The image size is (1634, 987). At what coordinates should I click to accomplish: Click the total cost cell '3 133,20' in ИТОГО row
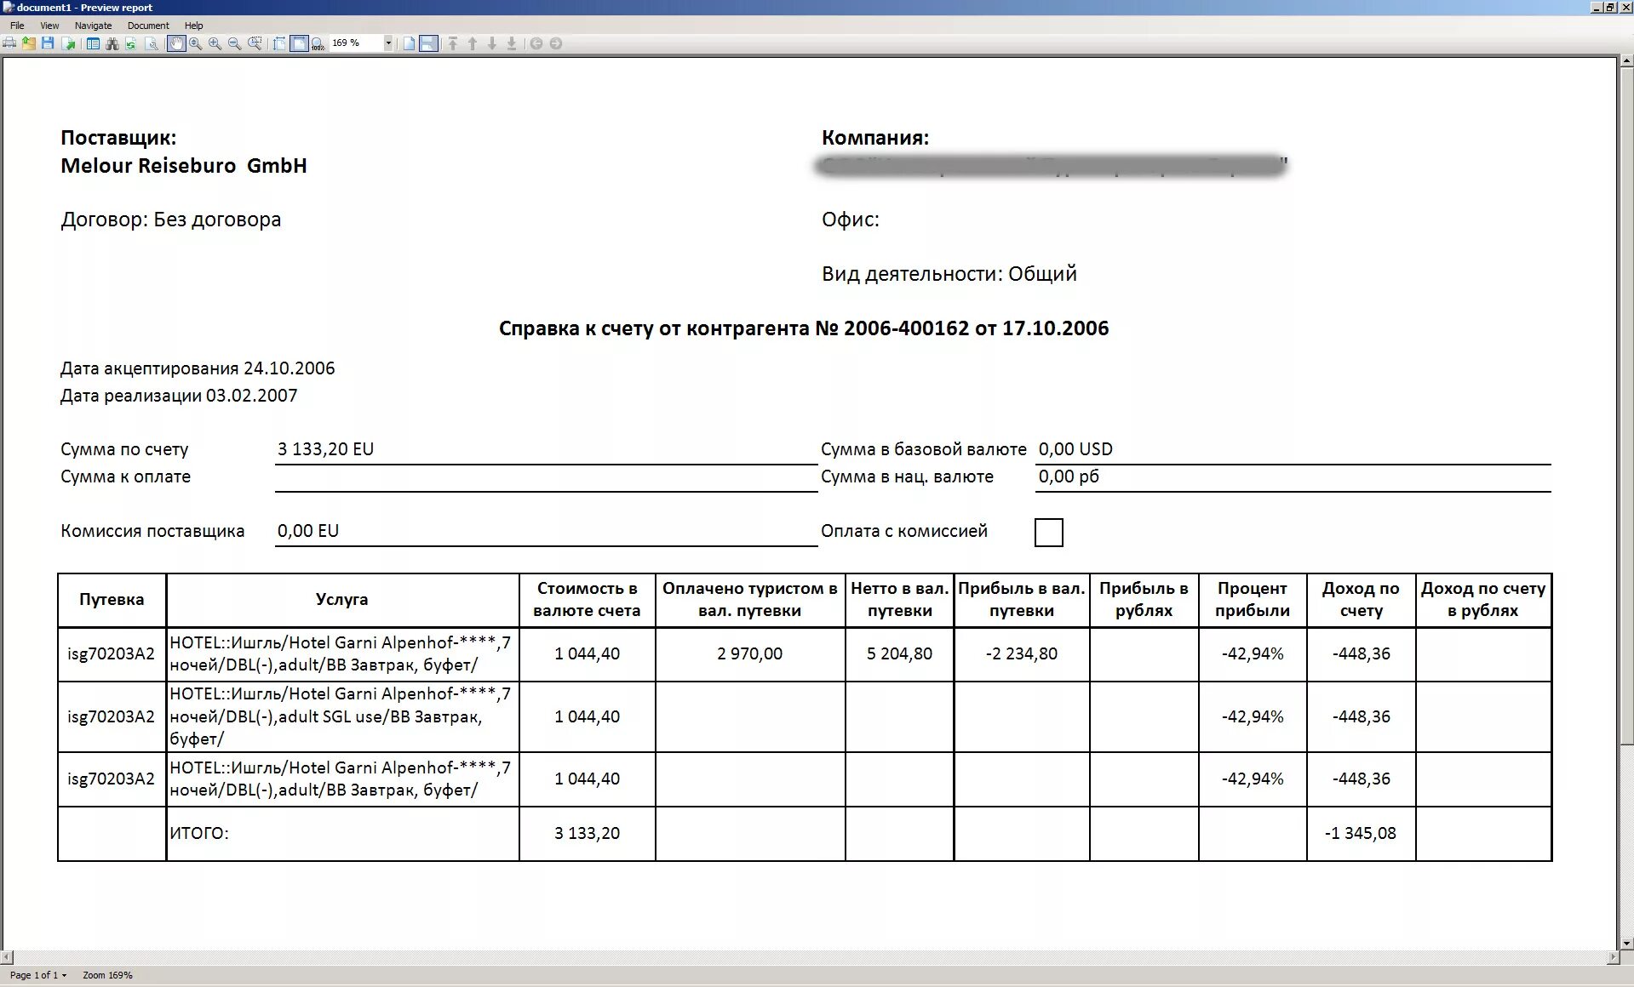click(588, 834)
